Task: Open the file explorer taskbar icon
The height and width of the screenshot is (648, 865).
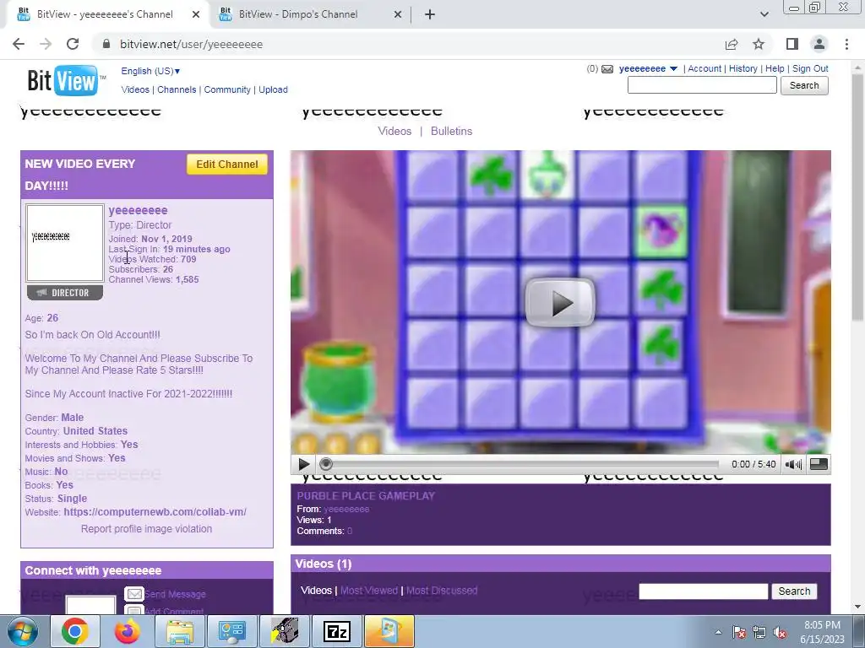Action: pos(180,631)
